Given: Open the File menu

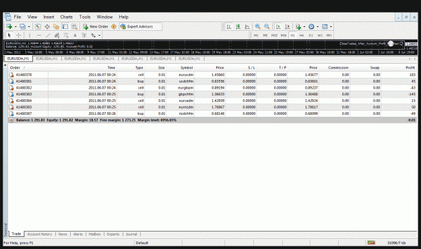Looking at the screenshot, I should [18, 17].
